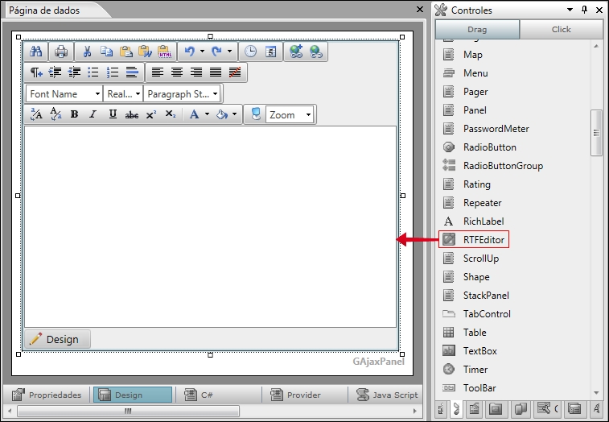Click the Cut scissors icon
Image resolution: width=609 pixels, height=422 pixels.
87,52
